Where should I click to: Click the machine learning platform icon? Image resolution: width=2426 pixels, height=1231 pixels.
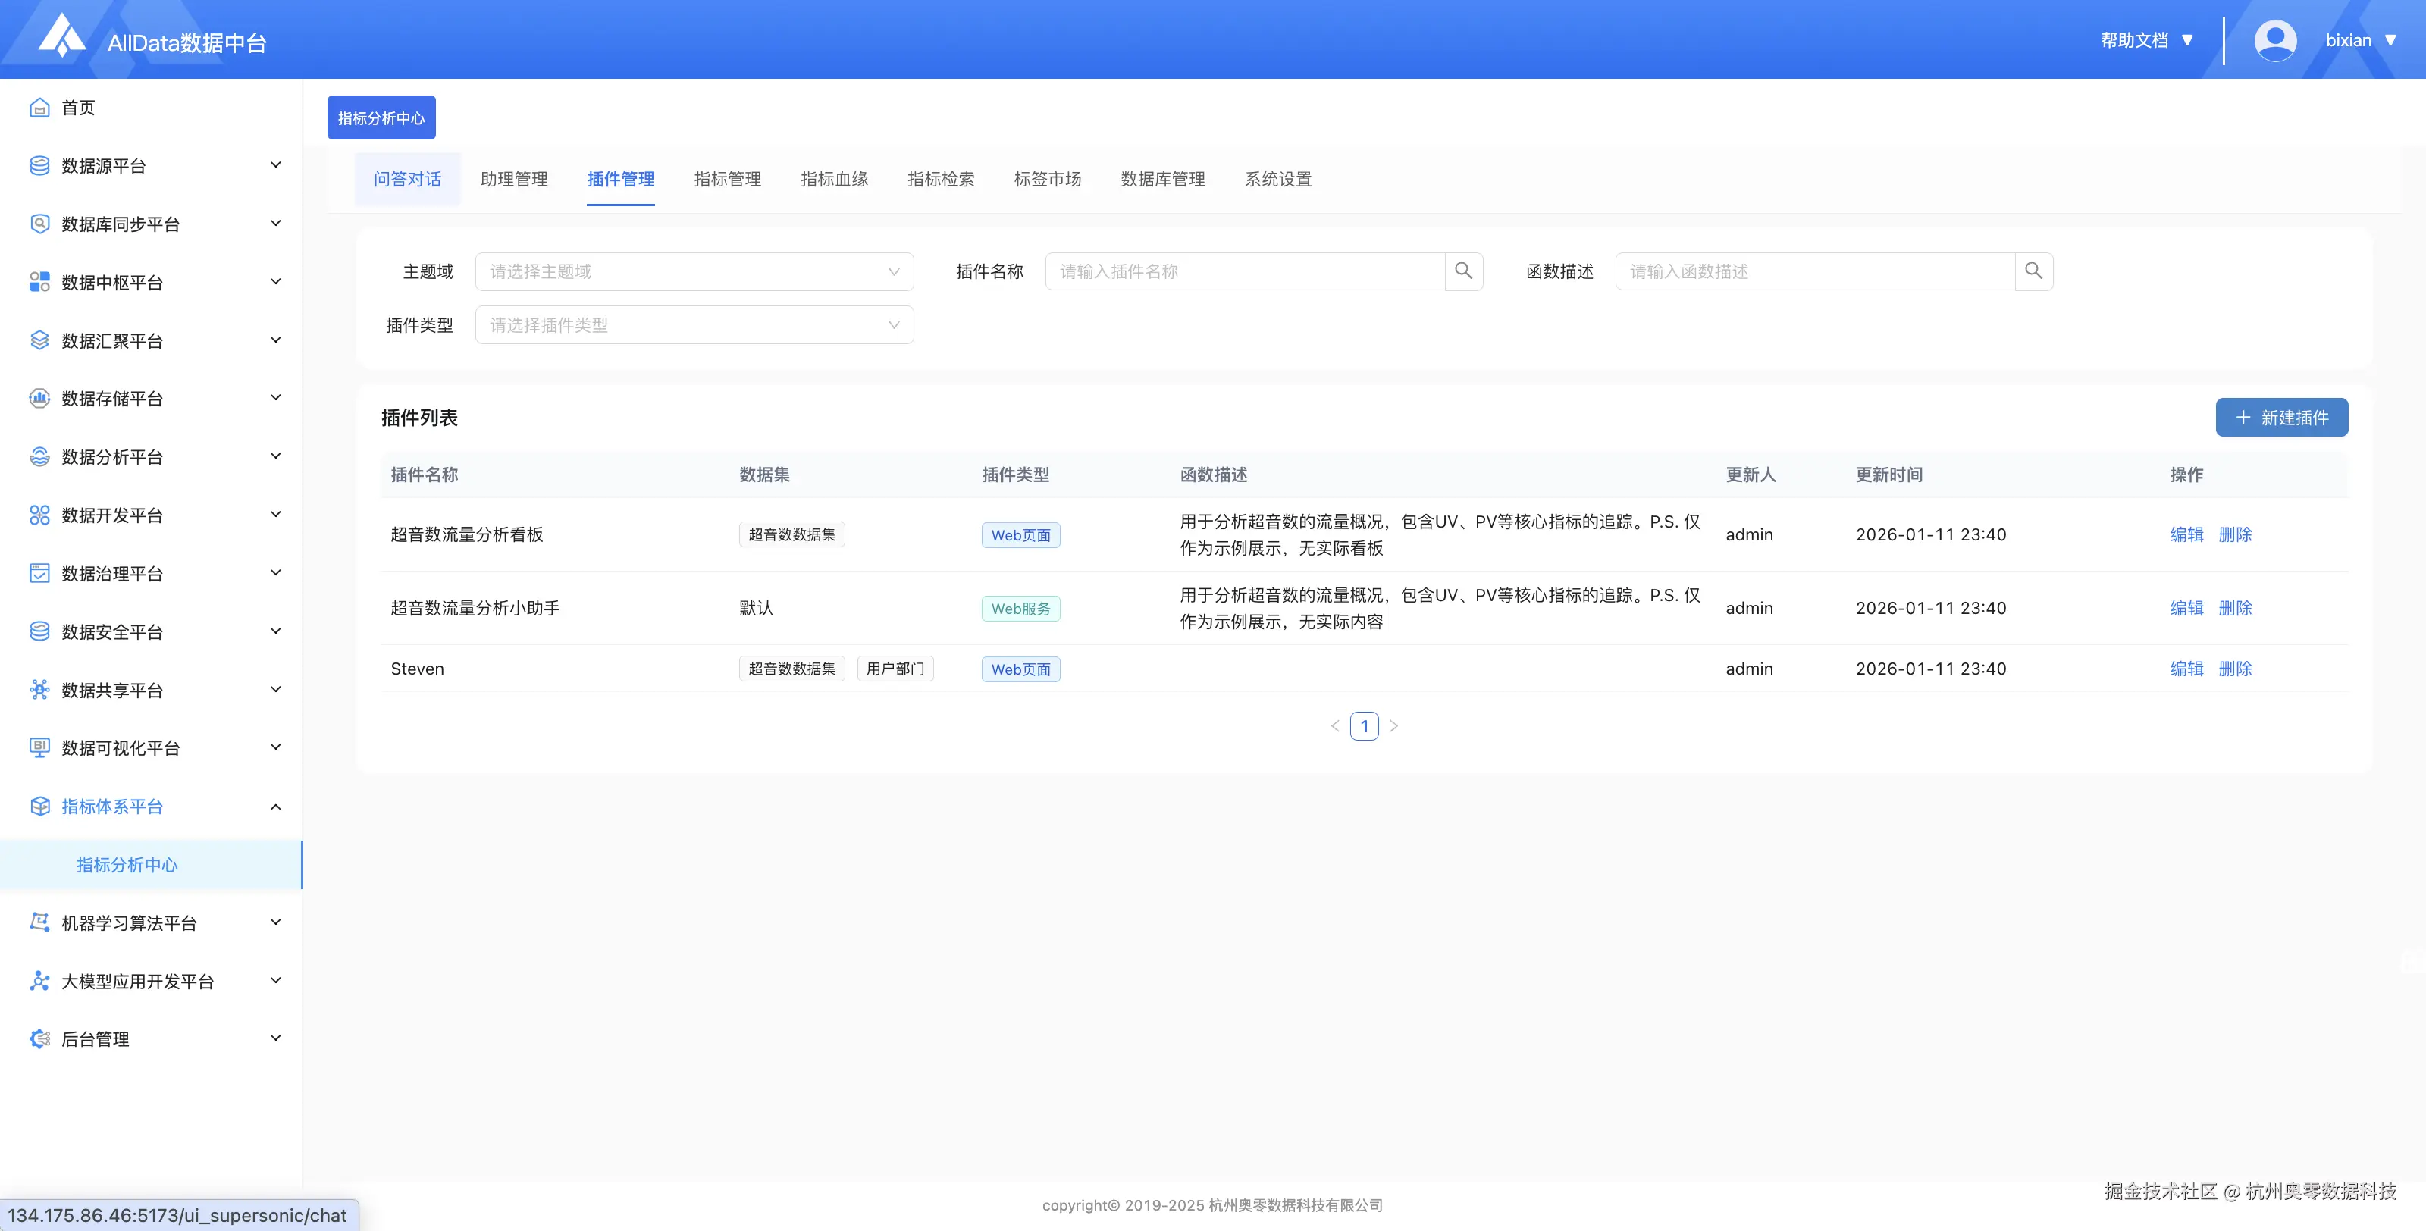pyautogui.click(x=39, y=923)
